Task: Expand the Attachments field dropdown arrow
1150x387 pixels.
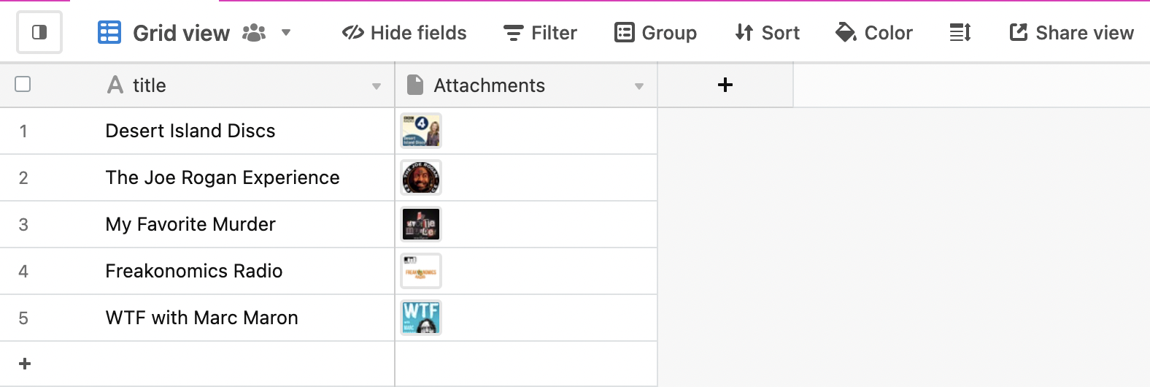Action: (639, 86)
